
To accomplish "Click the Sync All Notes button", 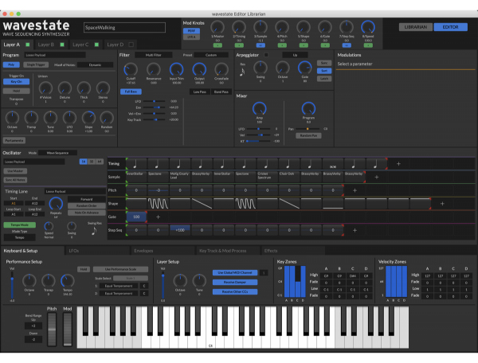I will coord(15,180).
